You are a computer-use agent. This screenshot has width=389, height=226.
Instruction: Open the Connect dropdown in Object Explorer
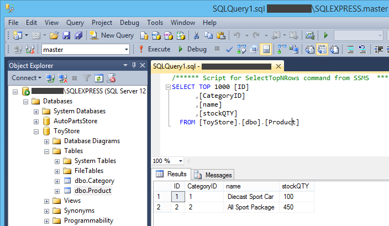tap(27, 78)
